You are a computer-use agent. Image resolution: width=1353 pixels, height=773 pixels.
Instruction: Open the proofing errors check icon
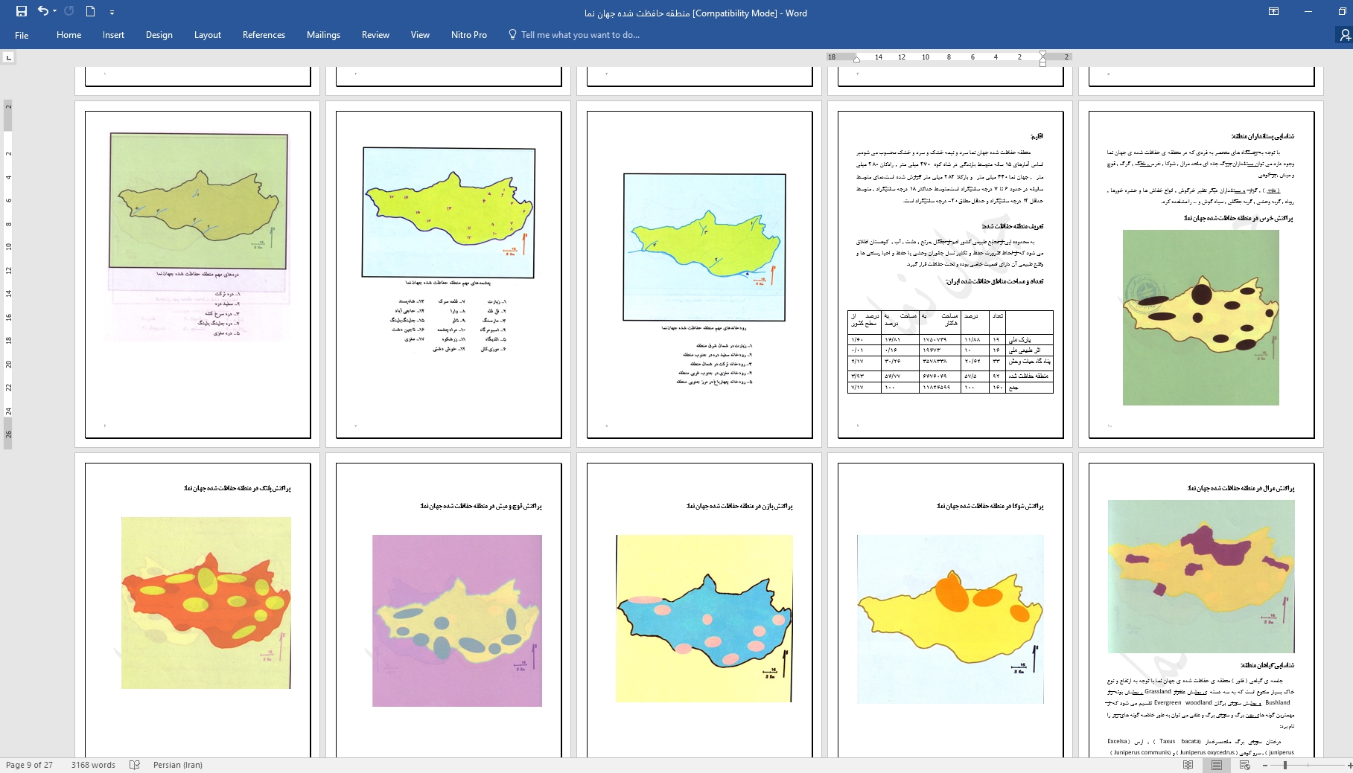pos(135,765)
